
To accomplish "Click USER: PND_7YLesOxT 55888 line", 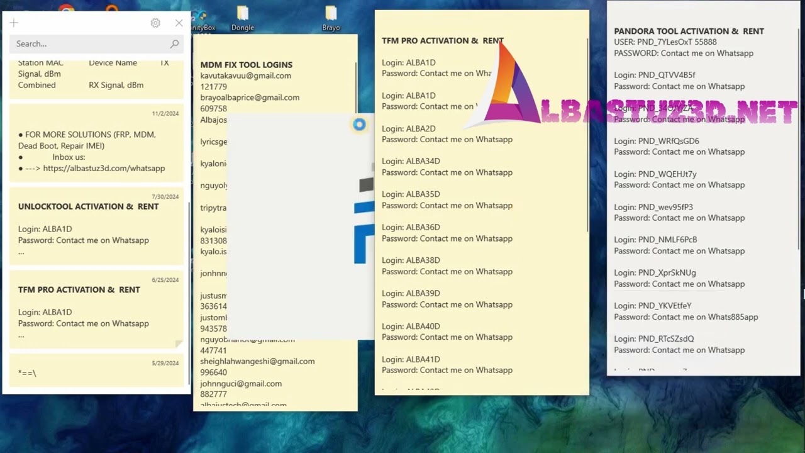I will [665, 42].
